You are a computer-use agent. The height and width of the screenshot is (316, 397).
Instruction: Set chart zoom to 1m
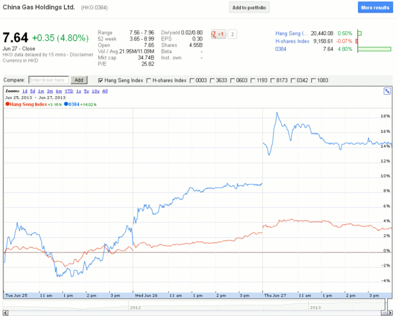(41, 91)
